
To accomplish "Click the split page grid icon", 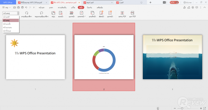I will (110, 13).
